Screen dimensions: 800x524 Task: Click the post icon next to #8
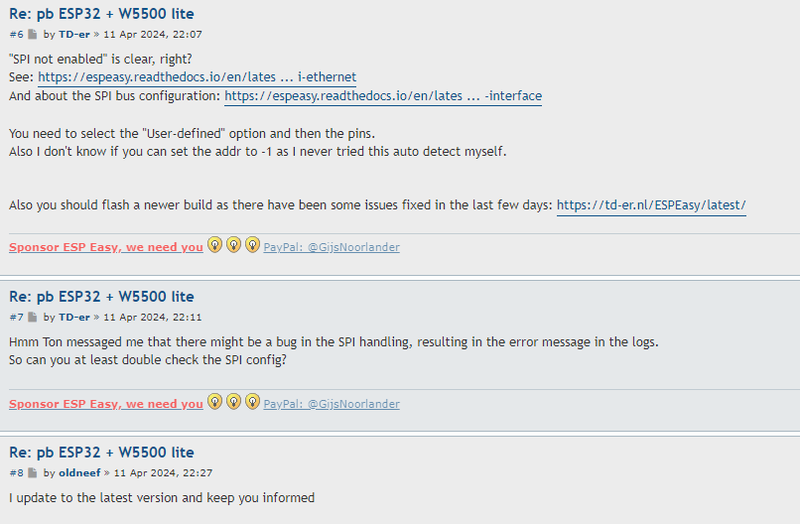click(x=33, y=473)
